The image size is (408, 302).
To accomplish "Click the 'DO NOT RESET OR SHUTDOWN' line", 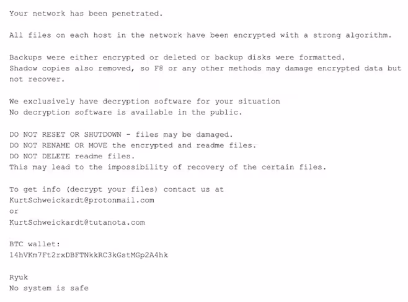I will point(121,134).
